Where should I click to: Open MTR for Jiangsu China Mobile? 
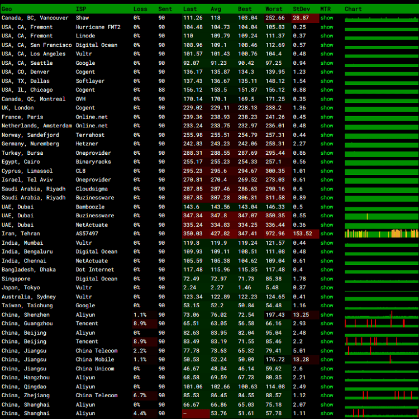327,359
